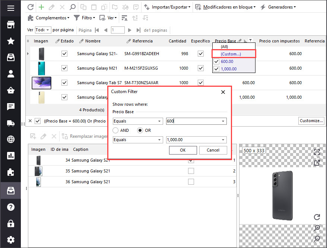Sort by the Cantidad column header

click(x=177, y=41)
